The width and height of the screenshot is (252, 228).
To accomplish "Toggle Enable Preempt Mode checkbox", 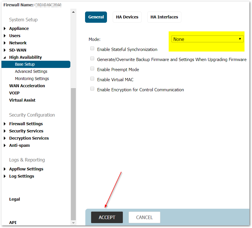I will 92,69.
